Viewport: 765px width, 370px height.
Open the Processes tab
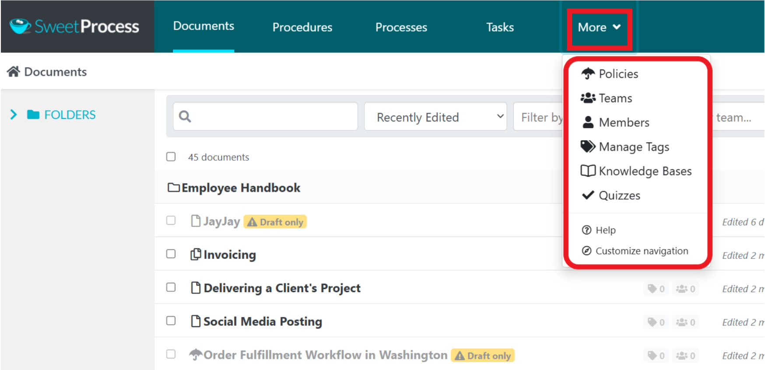(401, 27)
